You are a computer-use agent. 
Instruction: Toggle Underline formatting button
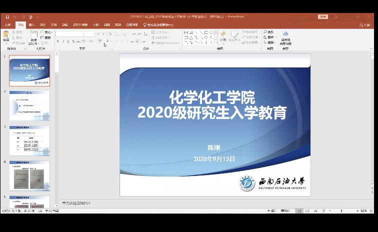pyautogui.click(x=69, y=41)
